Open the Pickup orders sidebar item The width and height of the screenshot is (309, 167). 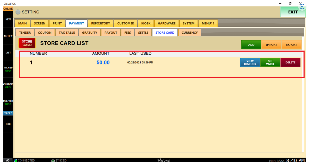pos(8,69)
